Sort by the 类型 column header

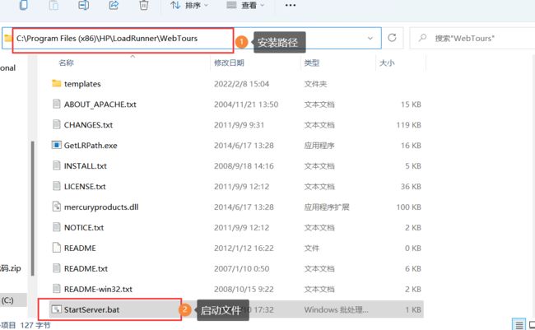tap(311, 63)
